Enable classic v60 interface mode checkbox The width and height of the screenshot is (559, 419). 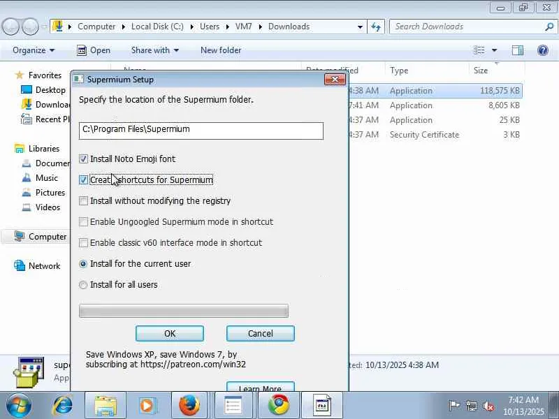[83, 243]
